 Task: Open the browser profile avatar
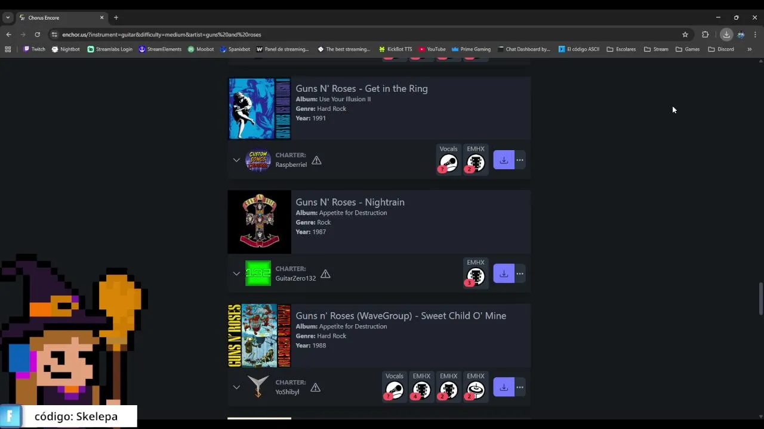click(x=741, y=35)
